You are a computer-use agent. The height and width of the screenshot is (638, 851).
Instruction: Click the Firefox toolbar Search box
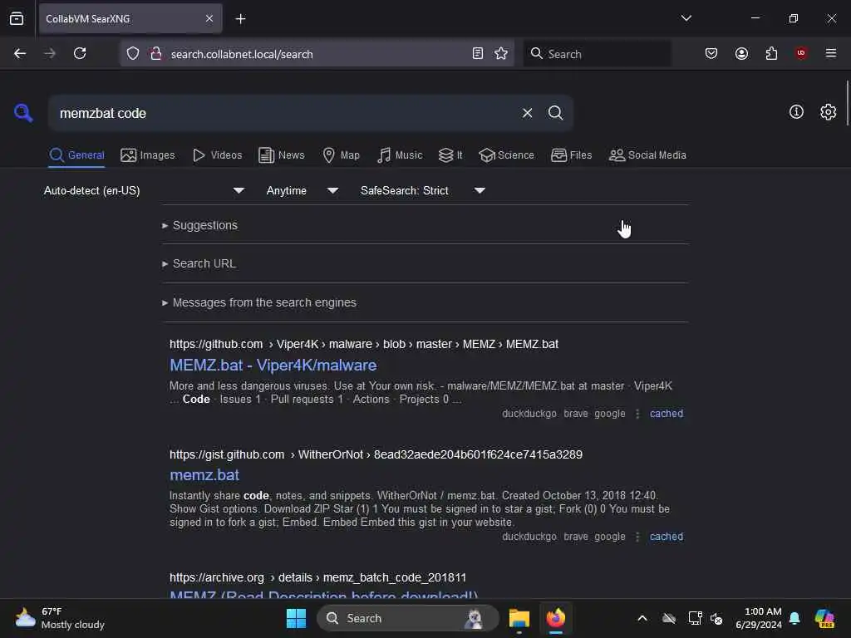(597, 54)
